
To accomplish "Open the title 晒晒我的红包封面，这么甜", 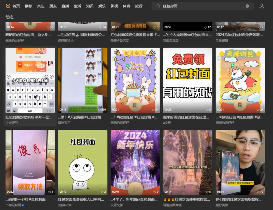I will (29, 35).
